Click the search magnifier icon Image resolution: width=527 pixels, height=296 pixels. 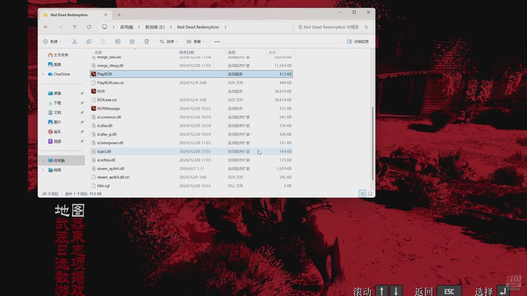[x=366, y=27]
